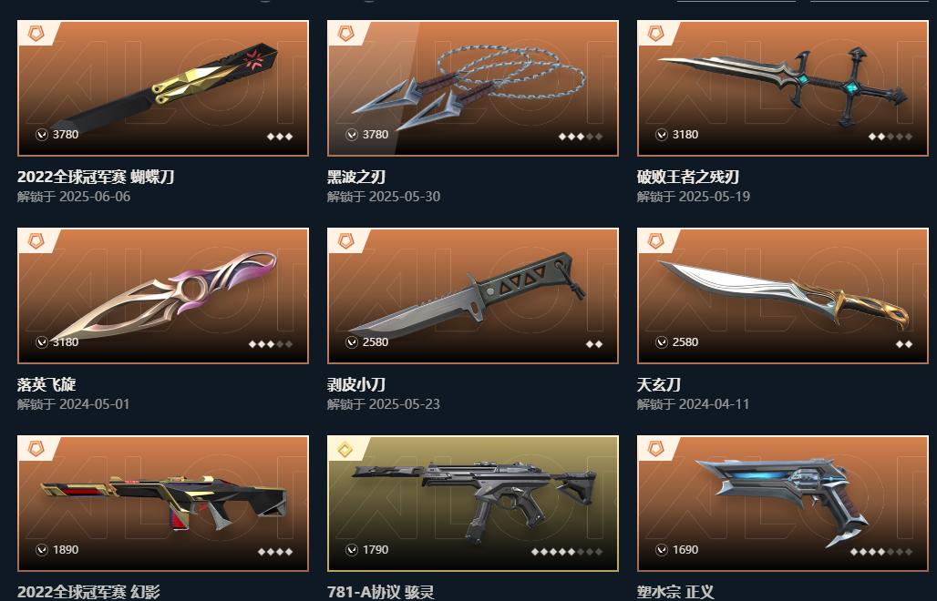Screen dimensions: 937x601
Task: Click the tier badge icon on 天玄刀 card
Action: pyautogui.click(x=656, y=241)
